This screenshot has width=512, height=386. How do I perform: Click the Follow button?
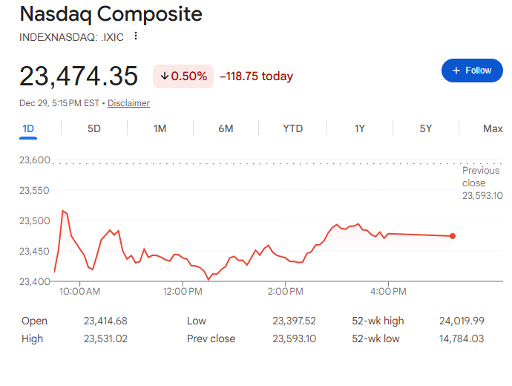tap(472, 71)
